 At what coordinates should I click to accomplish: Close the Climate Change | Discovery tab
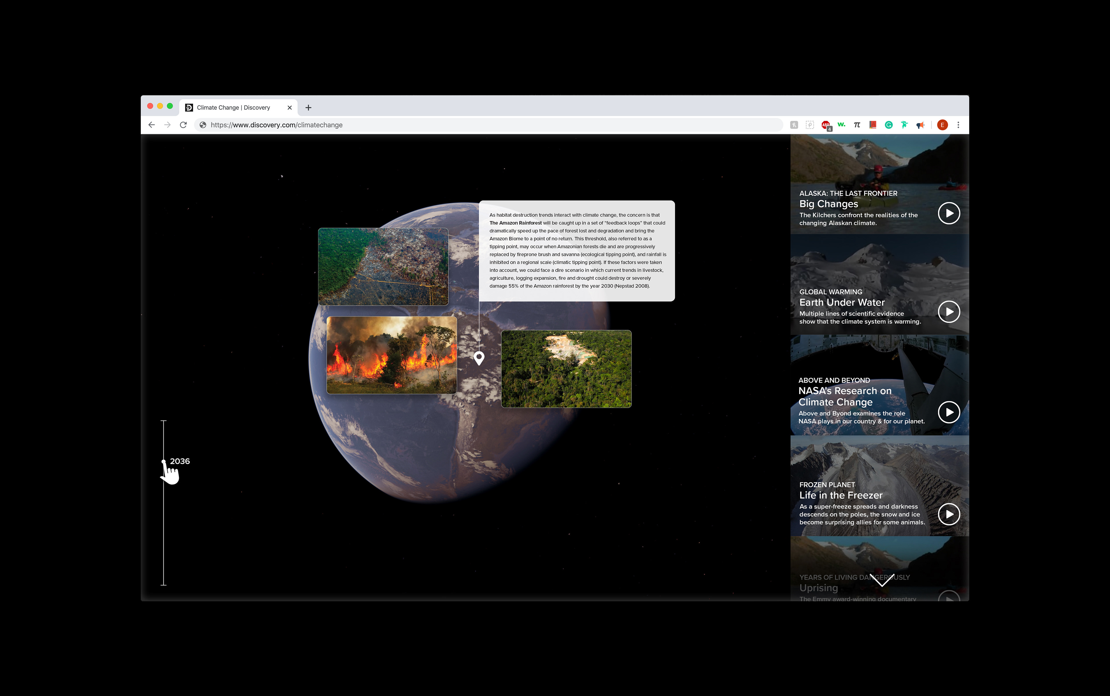[289, 108]
